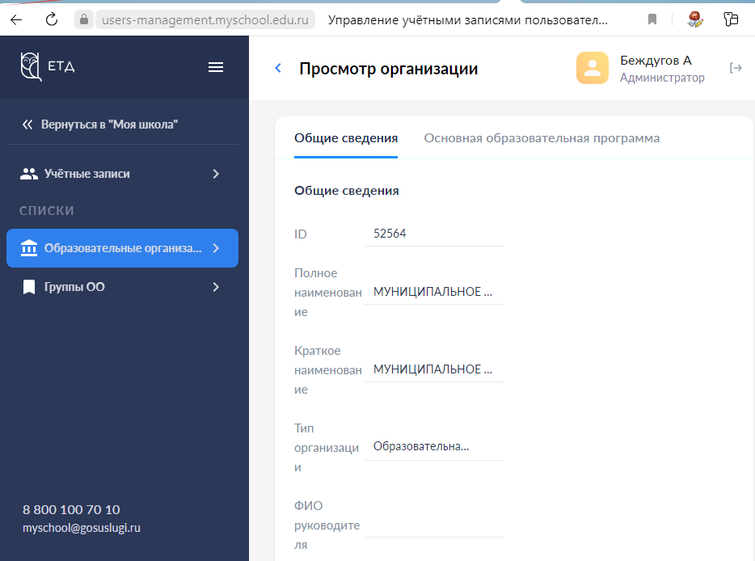This screenshot has width=755, height=561.
Task: Click the browser address bar URL
Action: point(205,19)
